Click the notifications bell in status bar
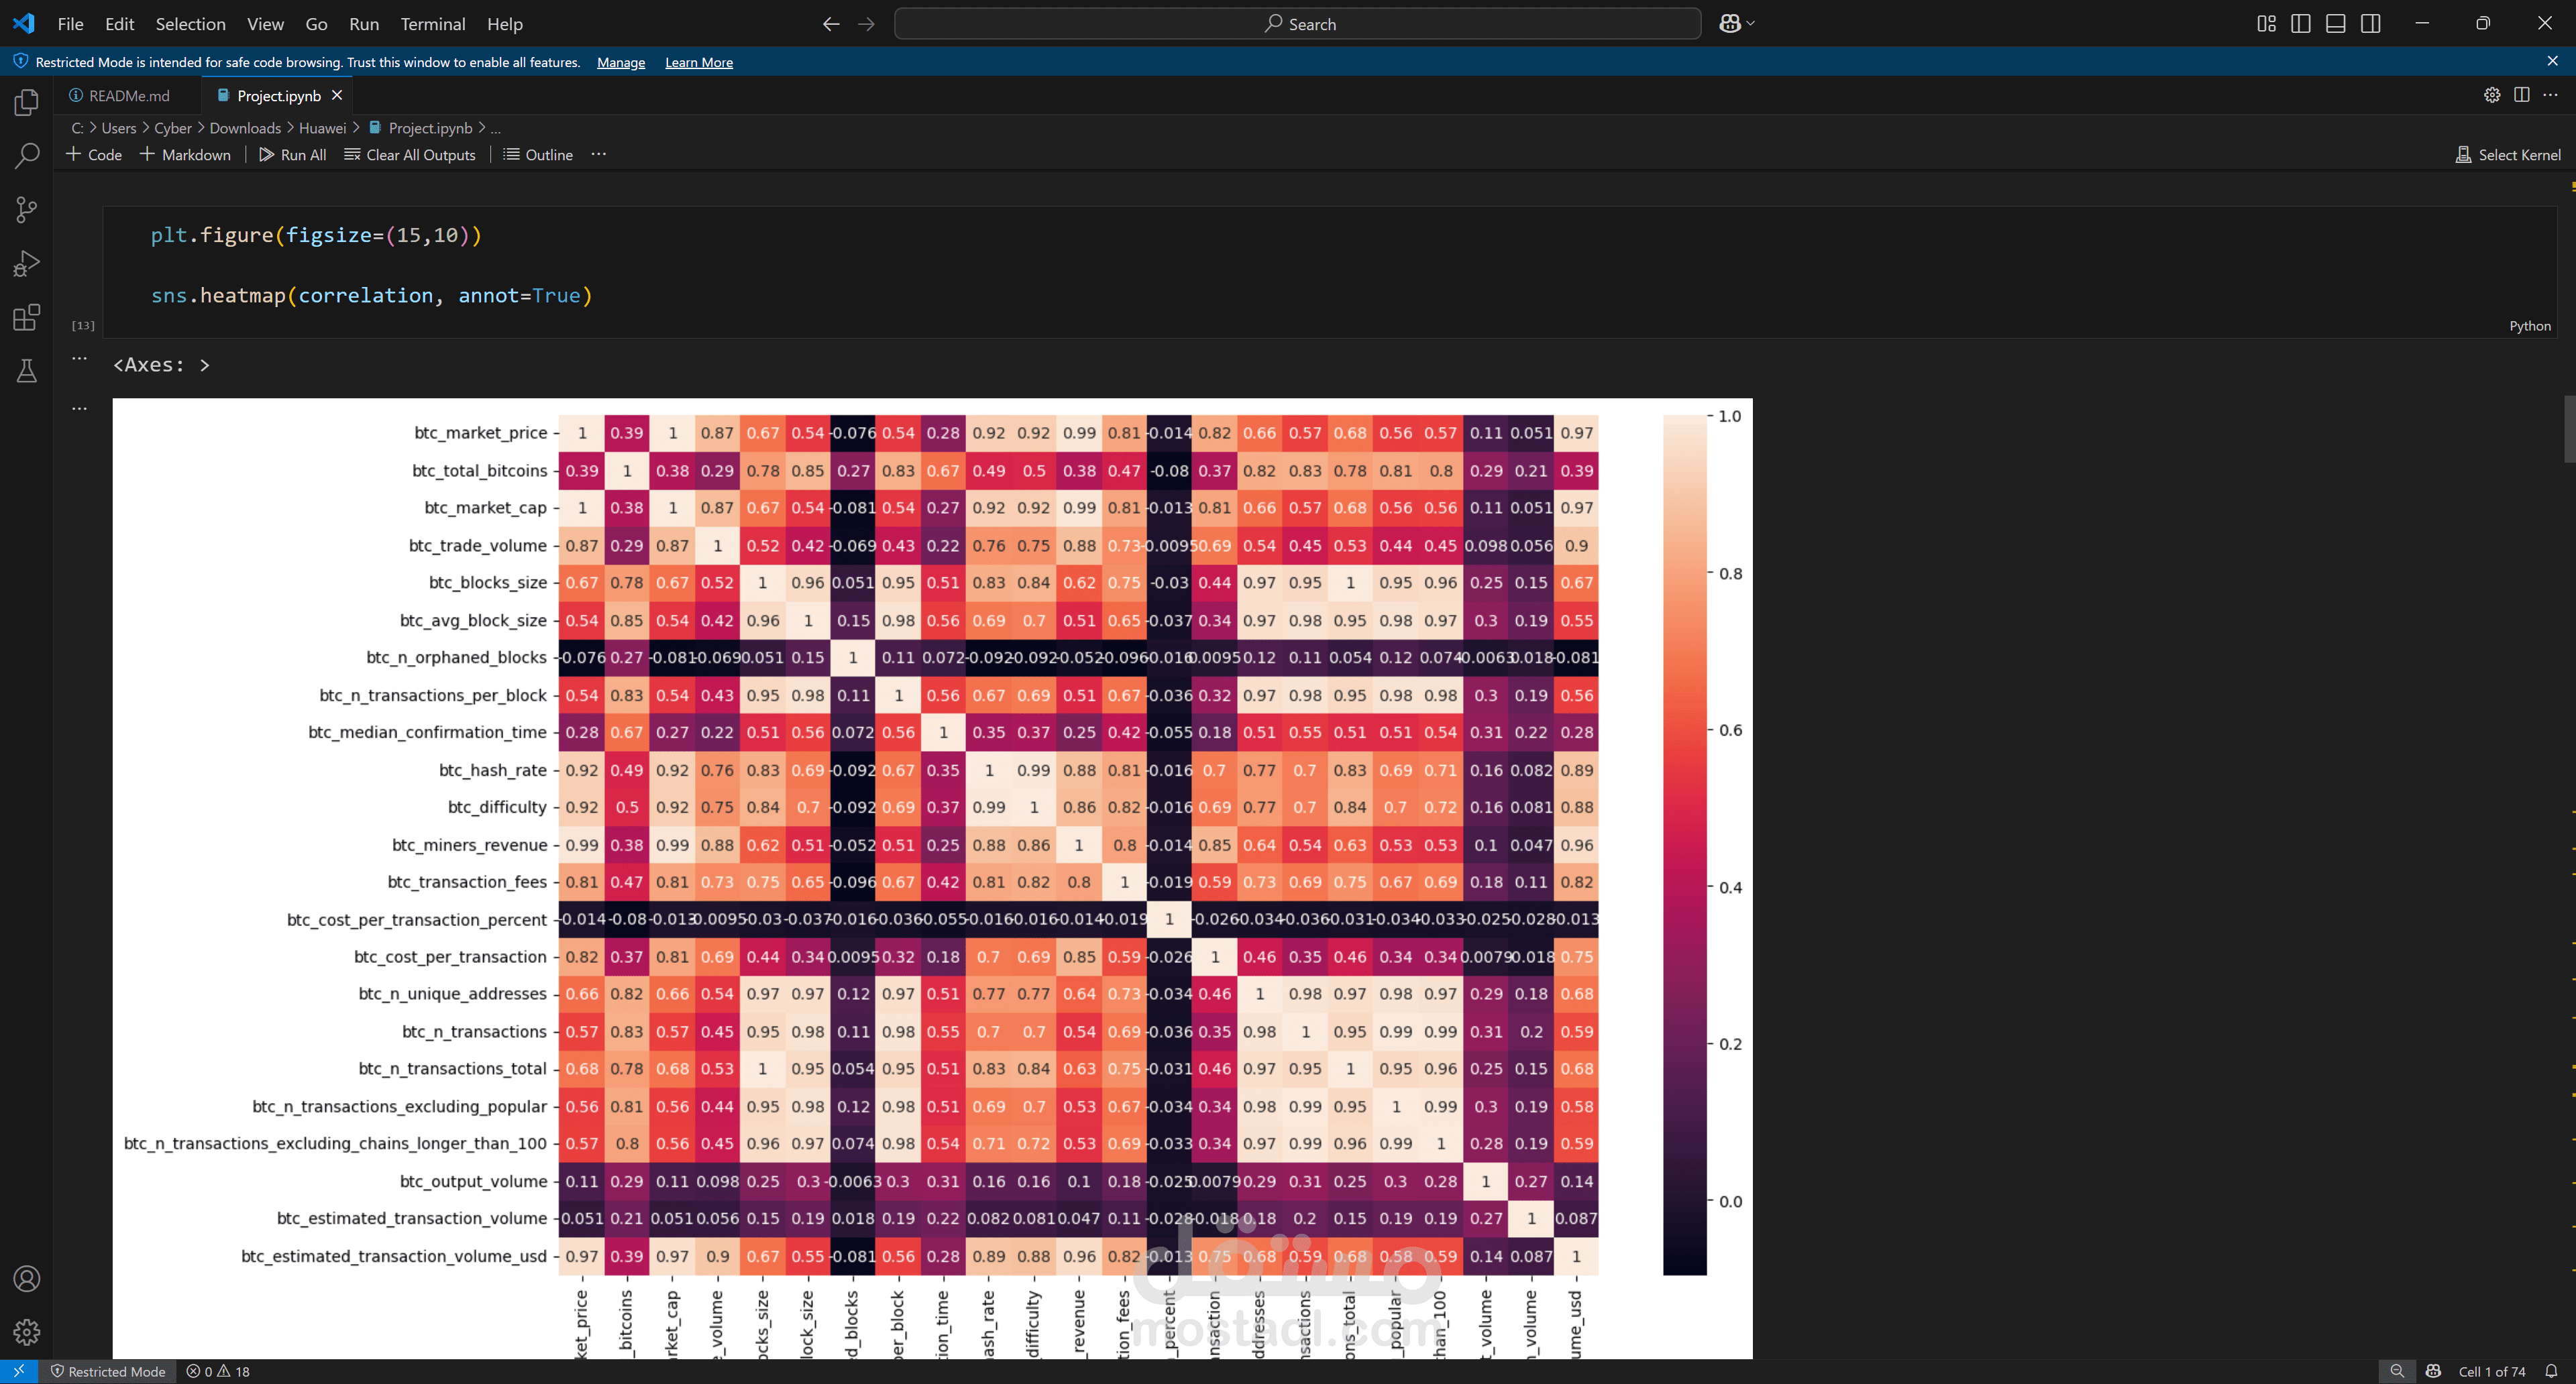Image resolution: width=2576 pixels, height=1384 pixels. tap(2551, 1371)
